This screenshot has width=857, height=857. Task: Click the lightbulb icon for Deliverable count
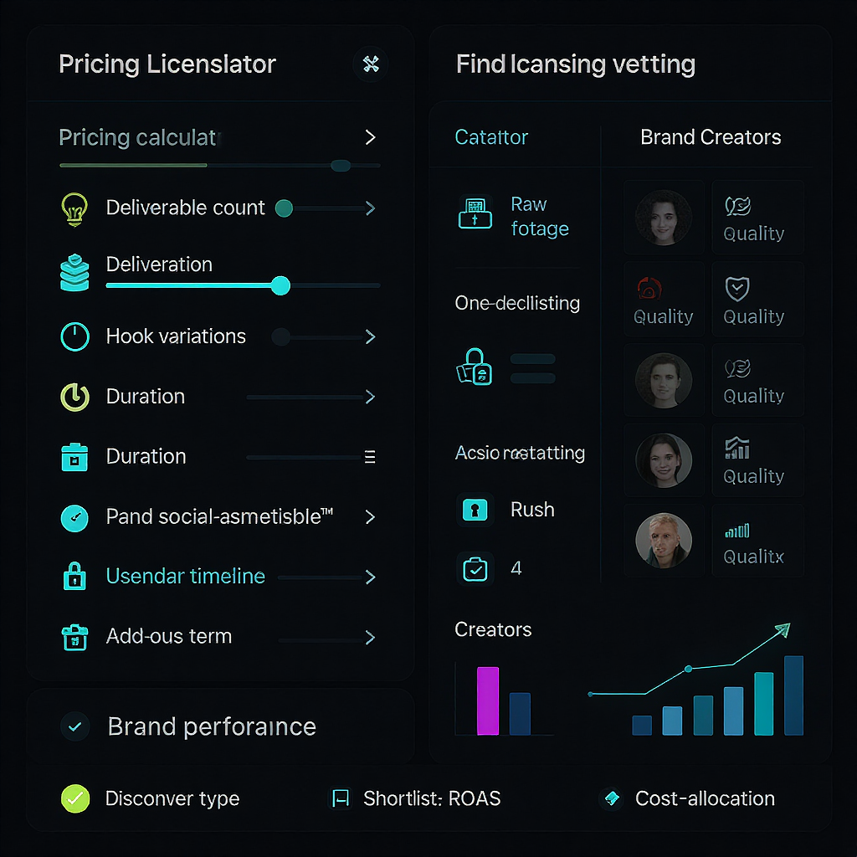pyautogui.click(x=74, y=208)
